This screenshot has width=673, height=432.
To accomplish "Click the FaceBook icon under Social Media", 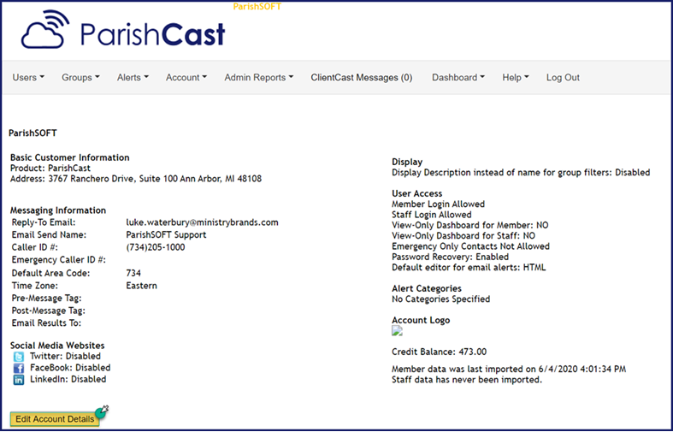I will click(x=19, y=368).
